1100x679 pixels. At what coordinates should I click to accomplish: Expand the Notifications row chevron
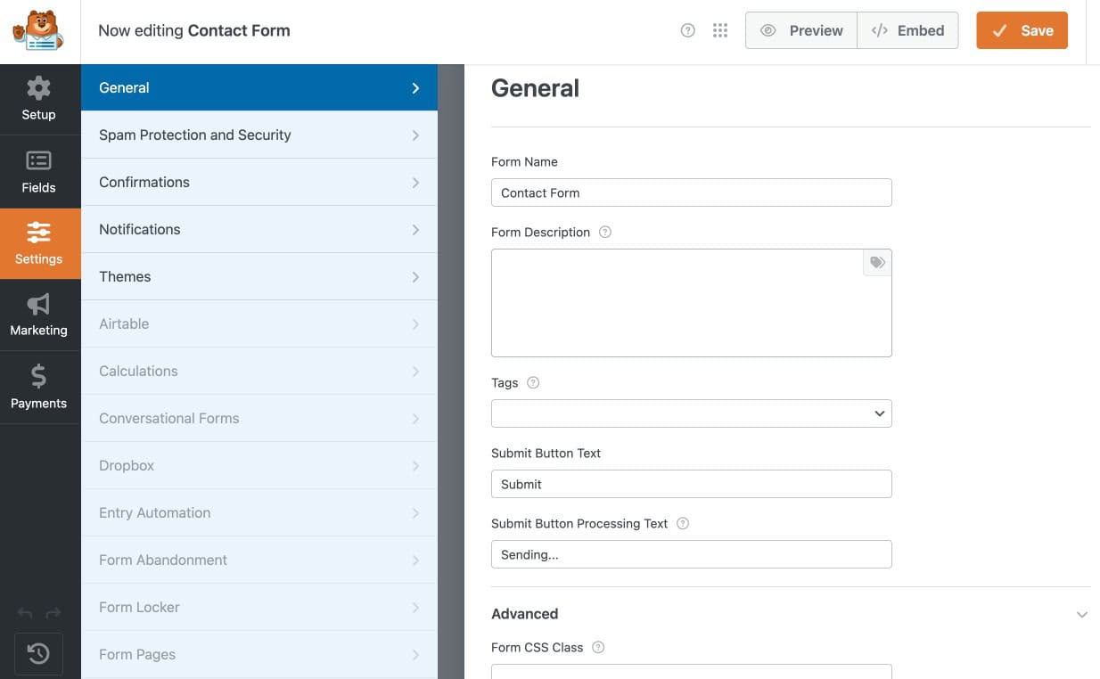(415, 229)
